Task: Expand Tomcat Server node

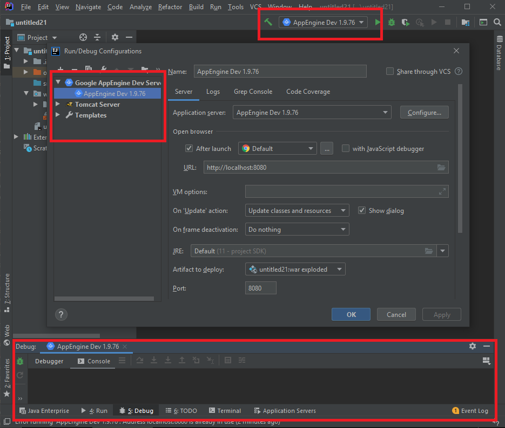Action: [58, 104]
